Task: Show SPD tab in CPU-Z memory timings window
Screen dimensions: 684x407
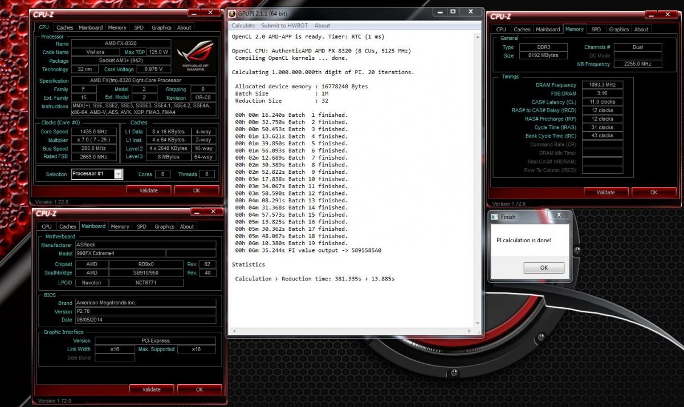Action: [596, 30]
